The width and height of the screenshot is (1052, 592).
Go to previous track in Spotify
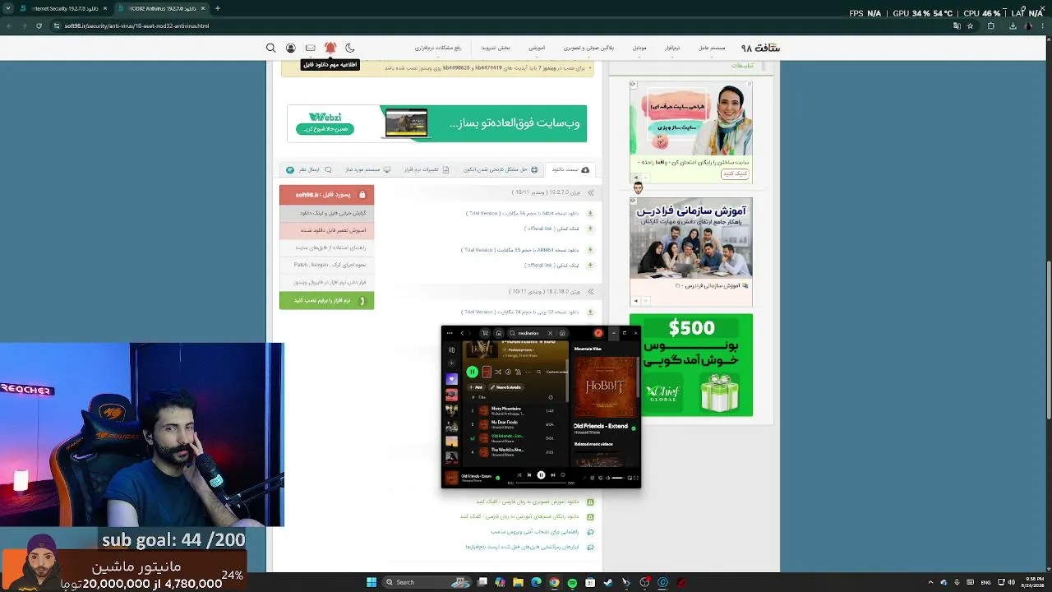529,475
